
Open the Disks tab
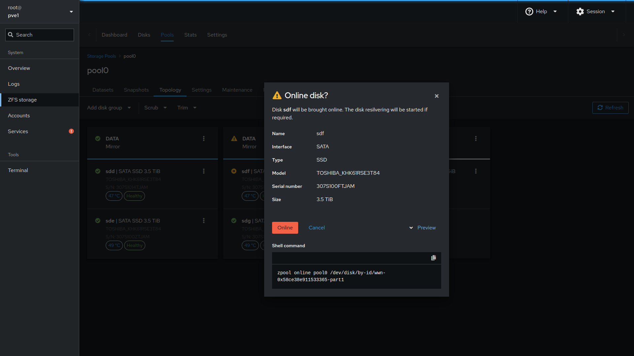(144, 35)
